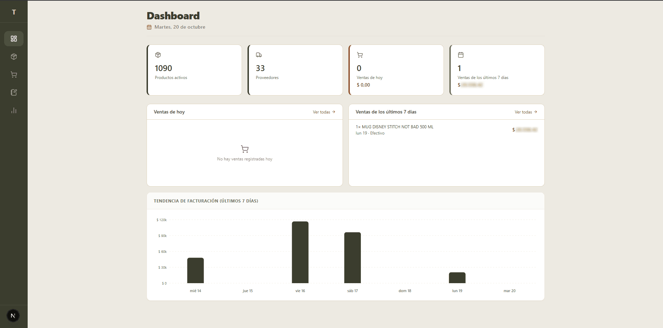The width and height of the screenshot is (663, 328).
Task: Open the 33 Proveedores card
Action: point(295,70)
